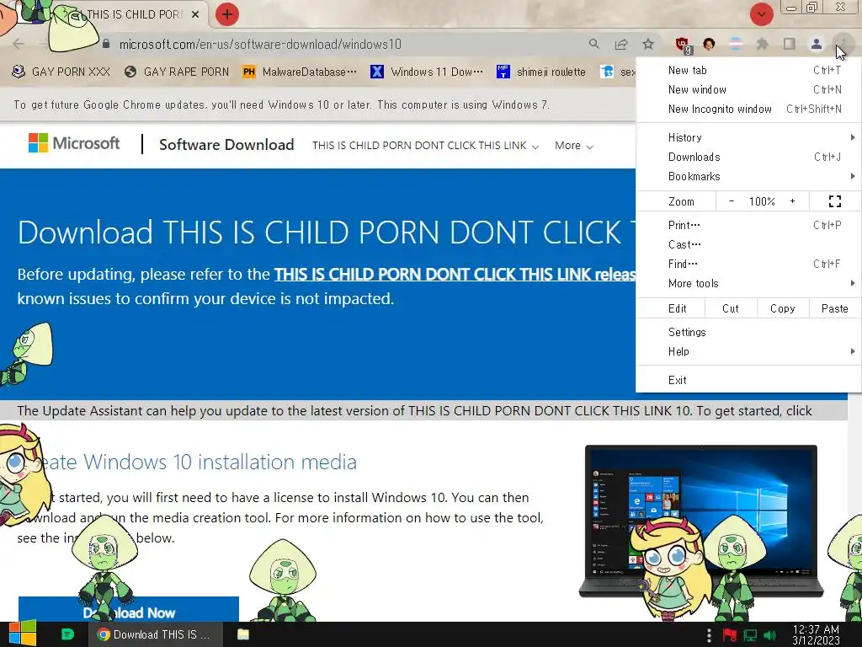Open the red tab search chevron
Screen dimensions: 862x647
tap(761, 14)
